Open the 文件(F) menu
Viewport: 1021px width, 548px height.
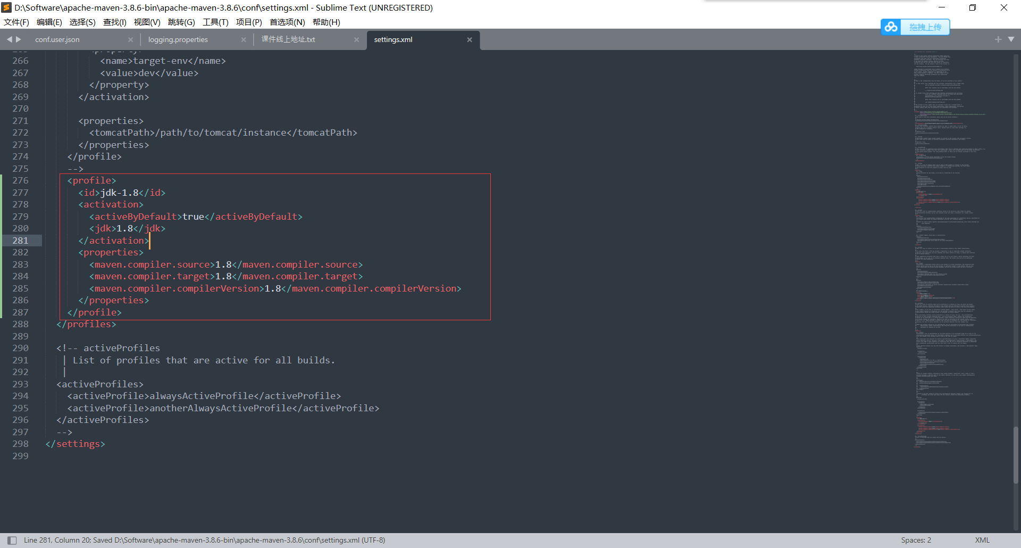pos(16,22)
